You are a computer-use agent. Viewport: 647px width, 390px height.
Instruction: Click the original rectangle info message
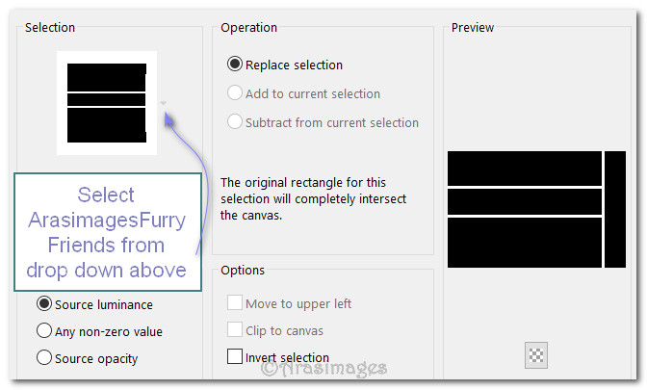coord(314,198)
